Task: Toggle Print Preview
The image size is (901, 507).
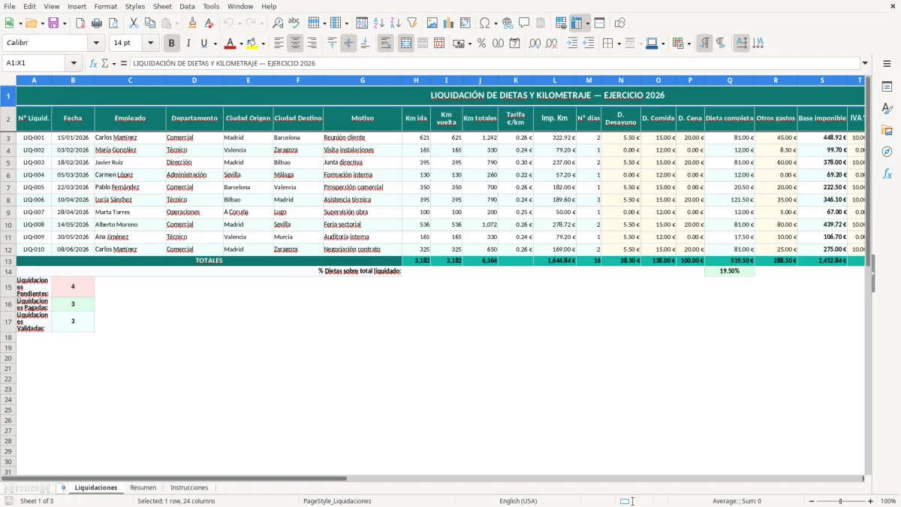Action: point(113,23)
